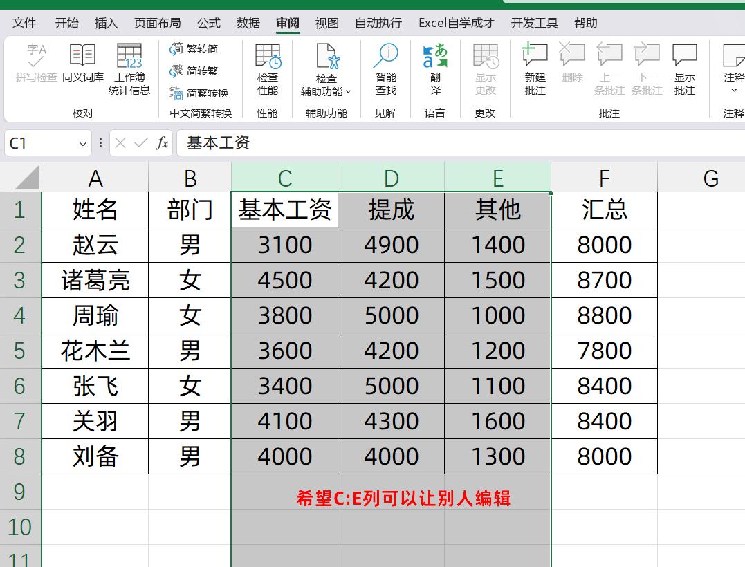
Task: Select column D header
Action: coord(391,178)
